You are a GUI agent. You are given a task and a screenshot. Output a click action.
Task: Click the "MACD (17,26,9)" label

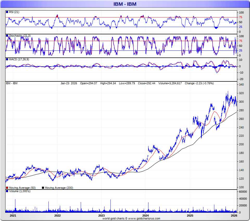[19, 59]
